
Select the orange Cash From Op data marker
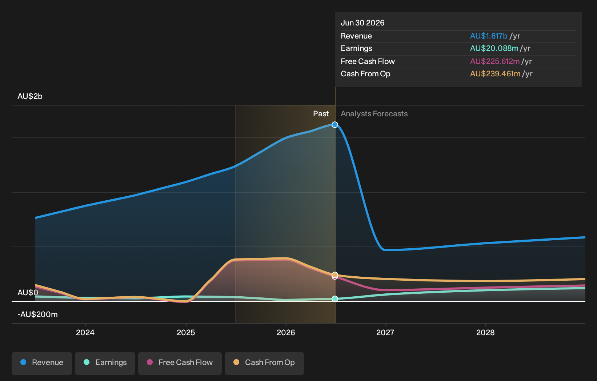coord(335,274)
